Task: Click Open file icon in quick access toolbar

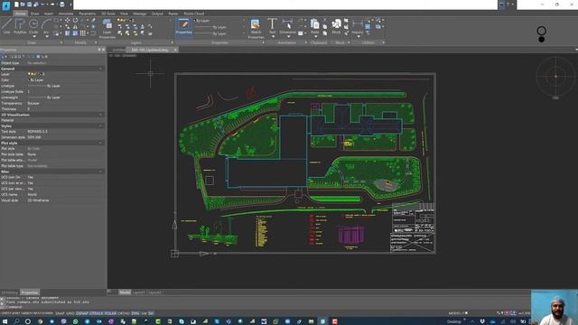Action: [x=23, y=5]
